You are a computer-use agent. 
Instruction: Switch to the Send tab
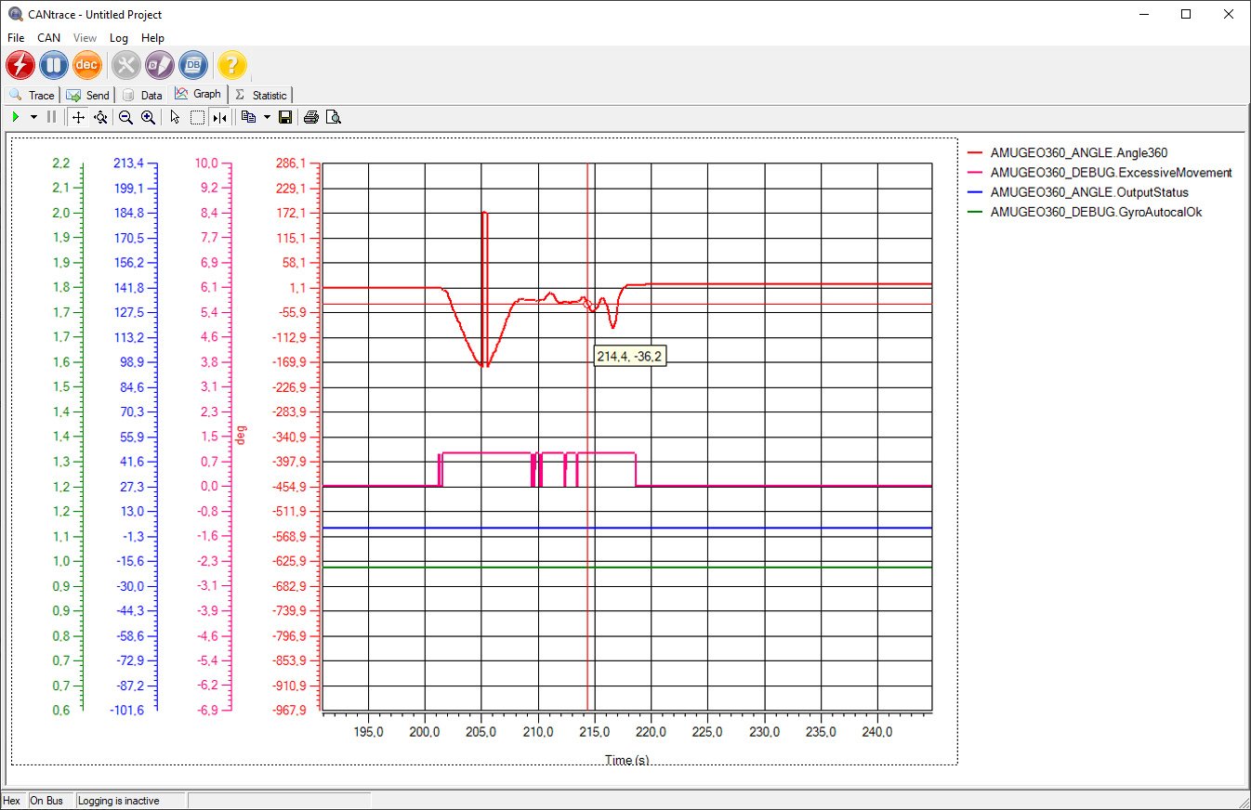click(x=87, y=95)
